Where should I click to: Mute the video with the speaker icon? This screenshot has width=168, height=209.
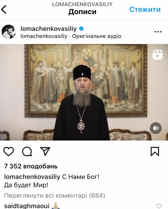(x=156, y=128)
